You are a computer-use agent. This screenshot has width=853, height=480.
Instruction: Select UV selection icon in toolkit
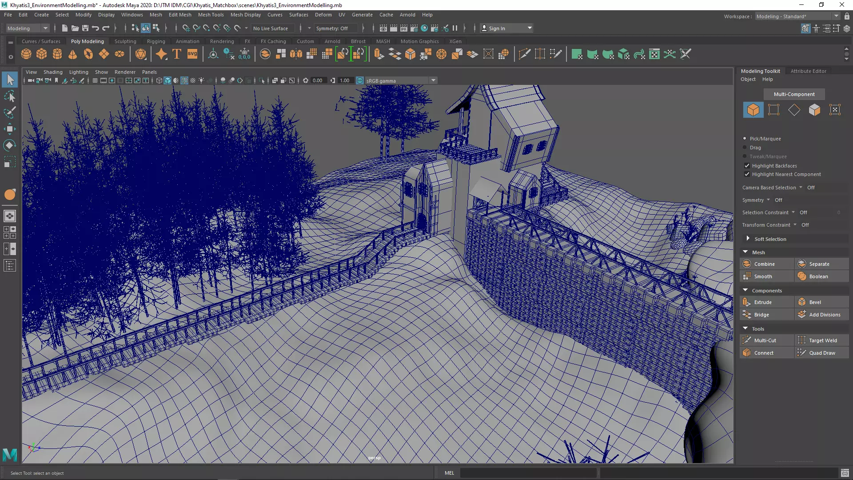click(x=835, y=110)
